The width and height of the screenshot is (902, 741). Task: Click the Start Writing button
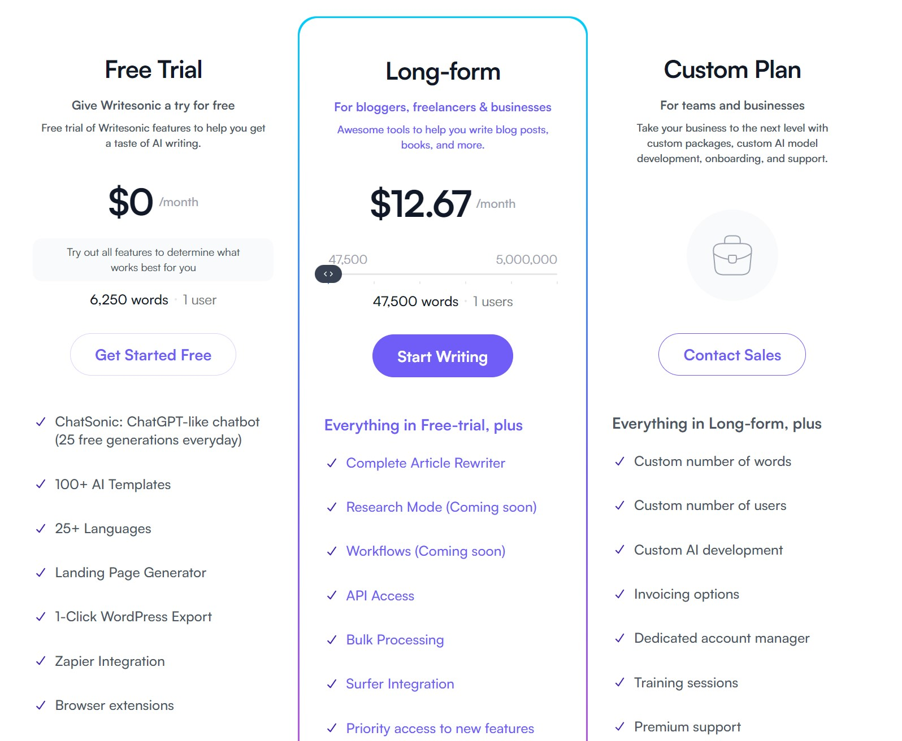click(443, 356)
